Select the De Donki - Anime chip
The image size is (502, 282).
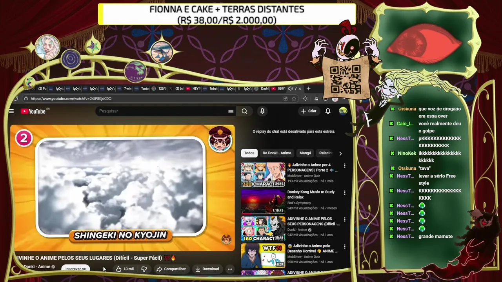277,153
